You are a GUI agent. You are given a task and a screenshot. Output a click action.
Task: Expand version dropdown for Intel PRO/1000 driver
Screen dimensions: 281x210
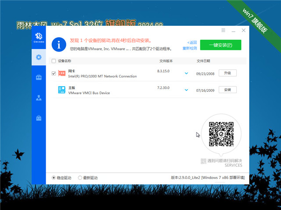pyautogui.click(x=186, y=73)
